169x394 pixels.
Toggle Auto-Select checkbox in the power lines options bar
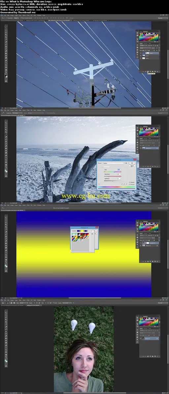(7, 18)
